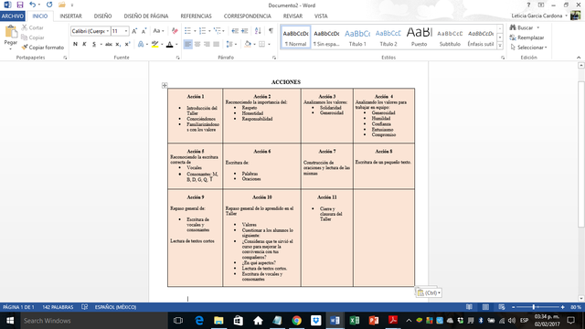Open font name Calibri dropdown
Image resolution: width=585 pixels, height=329 pixels.
click(x=108, y=31)
